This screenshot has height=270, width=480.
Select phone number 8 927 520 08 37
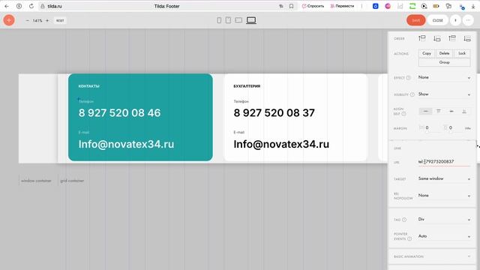pyautogui.click(x=274, y=113)
